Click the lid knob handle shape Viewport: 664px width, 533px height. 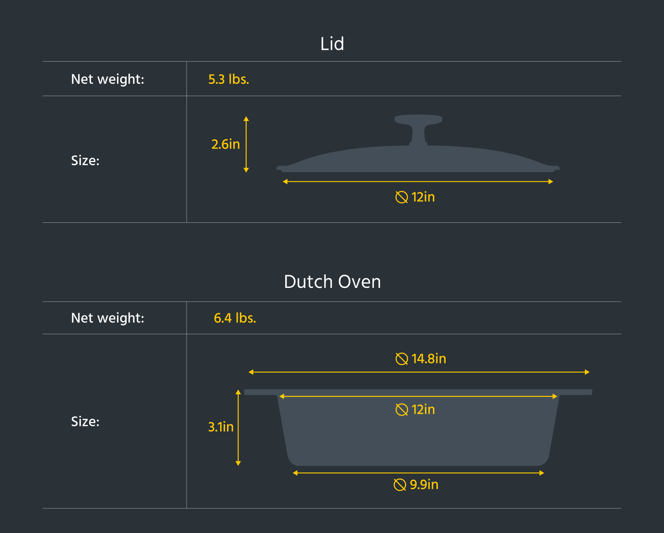[418, 129]
